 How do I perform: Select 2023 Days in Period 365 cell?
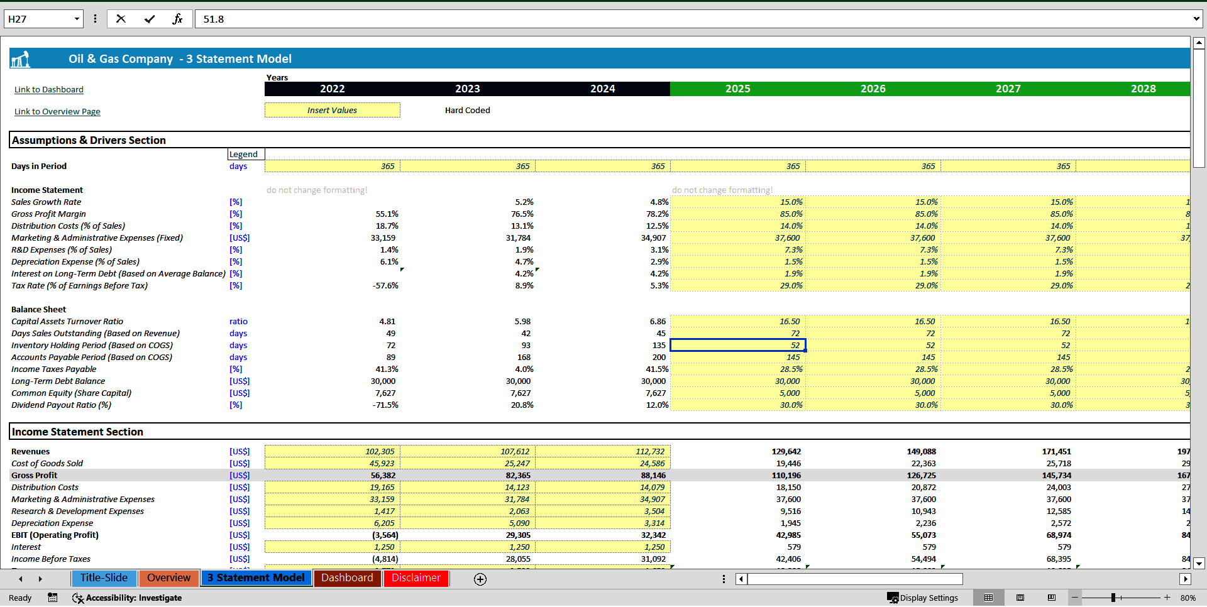(468, 167)
